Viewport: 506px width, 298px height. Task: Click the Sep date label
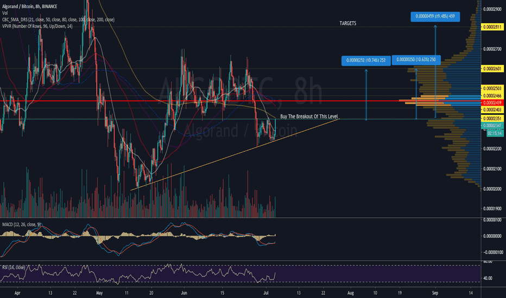tap(435, 293)
